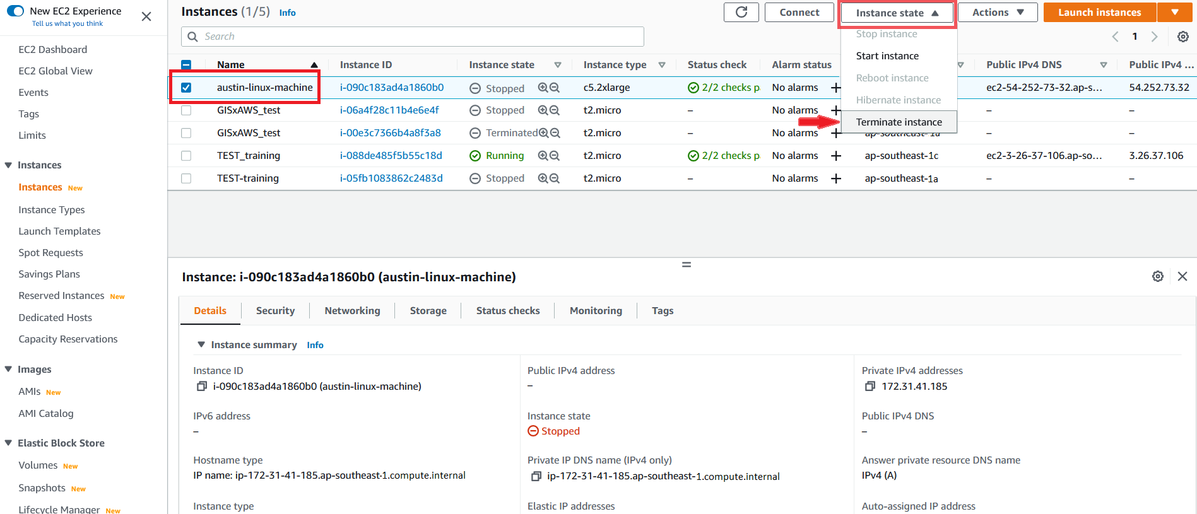
Task: Add alarm plus icon for TEST_training row
Action: (836, 156)
